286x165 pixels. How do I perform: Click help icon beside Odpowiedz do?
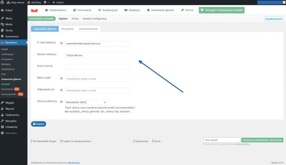click(x=61, y=90)
